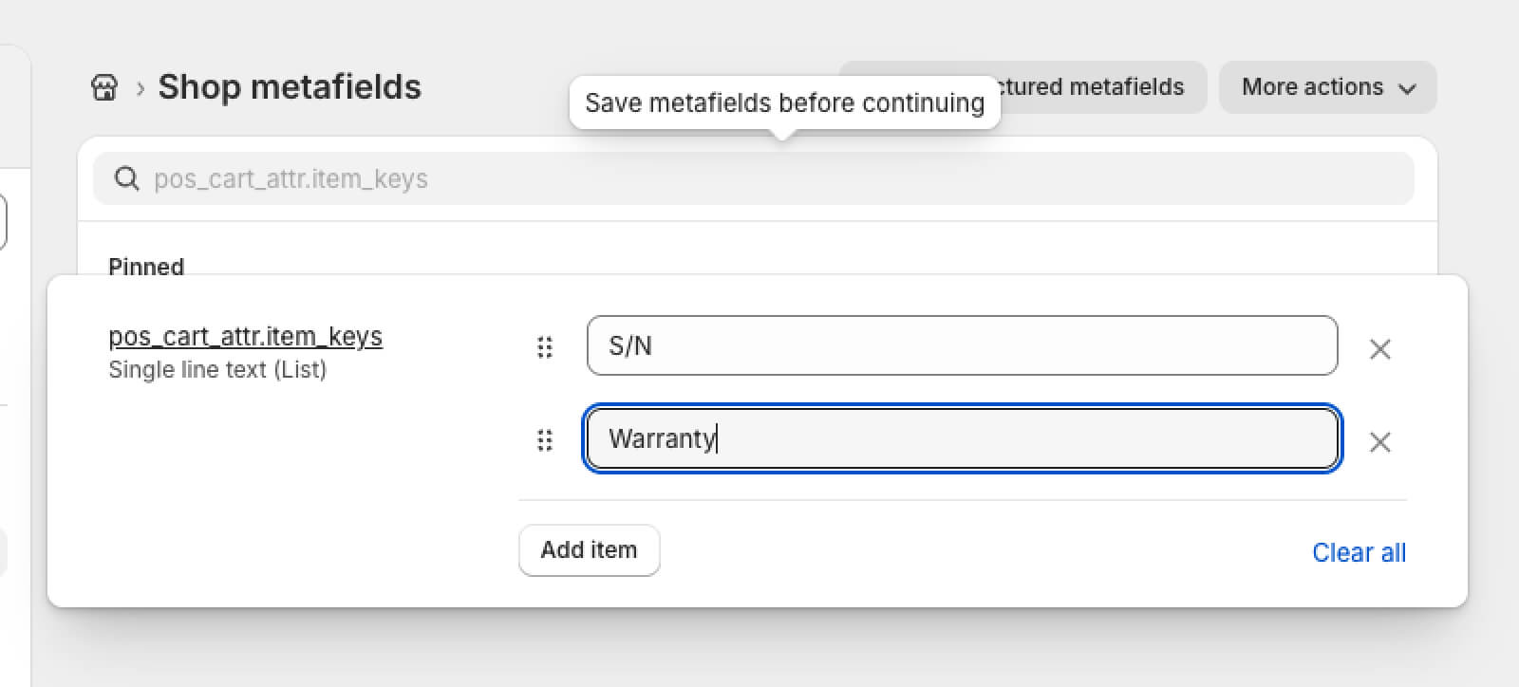Remove the Warranty list item
Screen dimensions: 1519x687
click(1380, 442)
